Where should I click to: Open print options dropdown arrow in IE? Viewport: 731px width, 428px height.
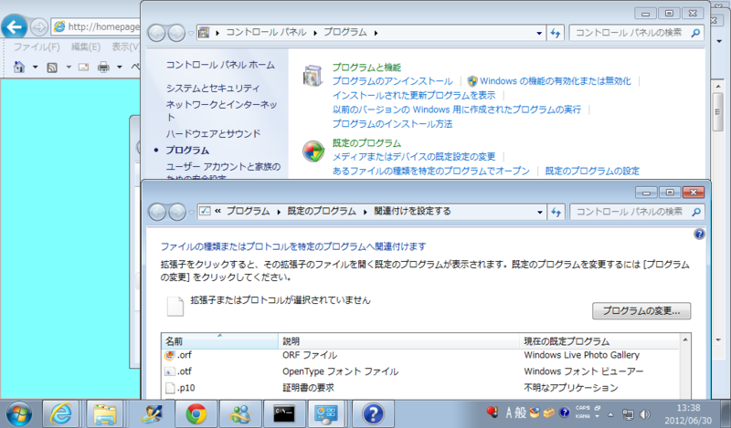tap(120, 68)
